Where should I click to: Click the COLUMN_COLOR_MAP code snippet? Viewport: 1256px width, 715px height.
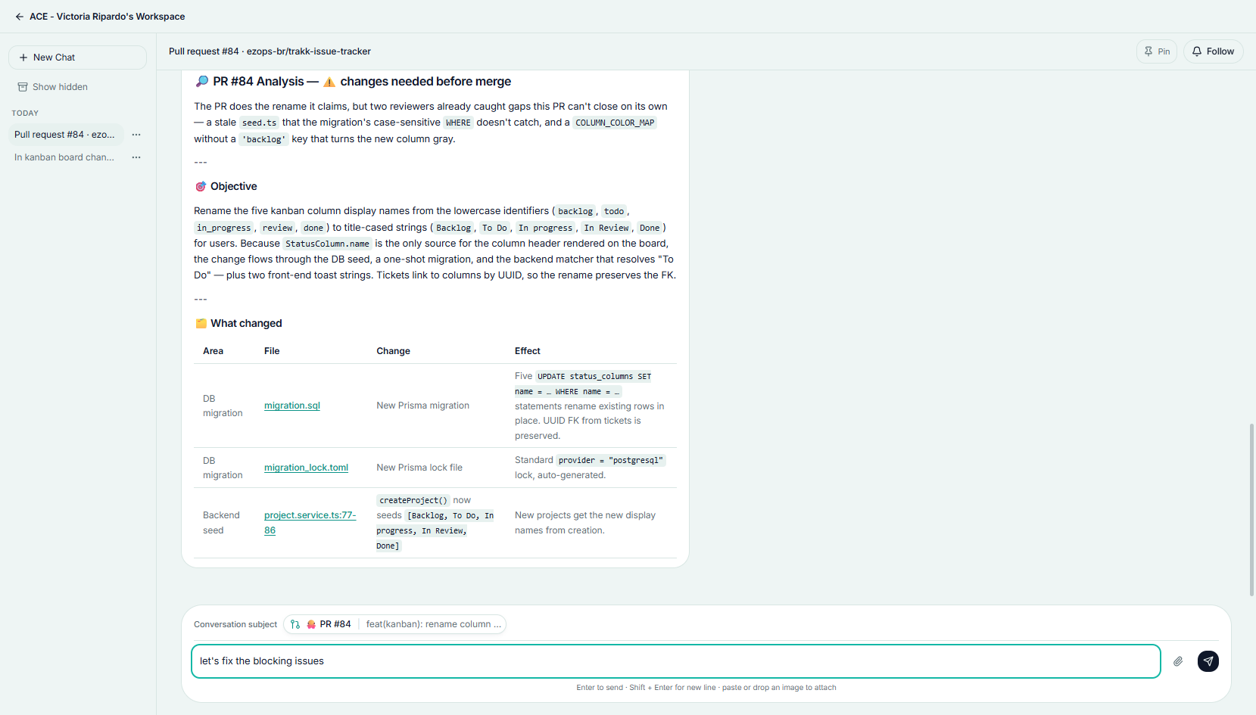pyautogui.click(x=615, y=123)
